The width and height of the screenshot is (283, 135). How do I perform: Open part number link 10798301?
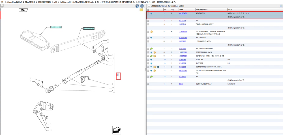[183, 52]
